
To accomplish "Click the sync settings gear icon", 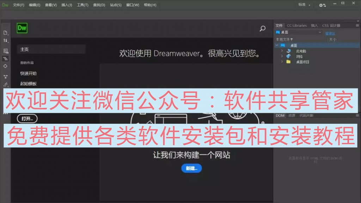I will 322,5.
